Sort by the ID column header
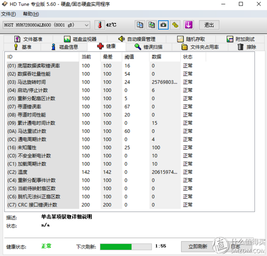This screenshot has height=256, width=267. [42, 57]
